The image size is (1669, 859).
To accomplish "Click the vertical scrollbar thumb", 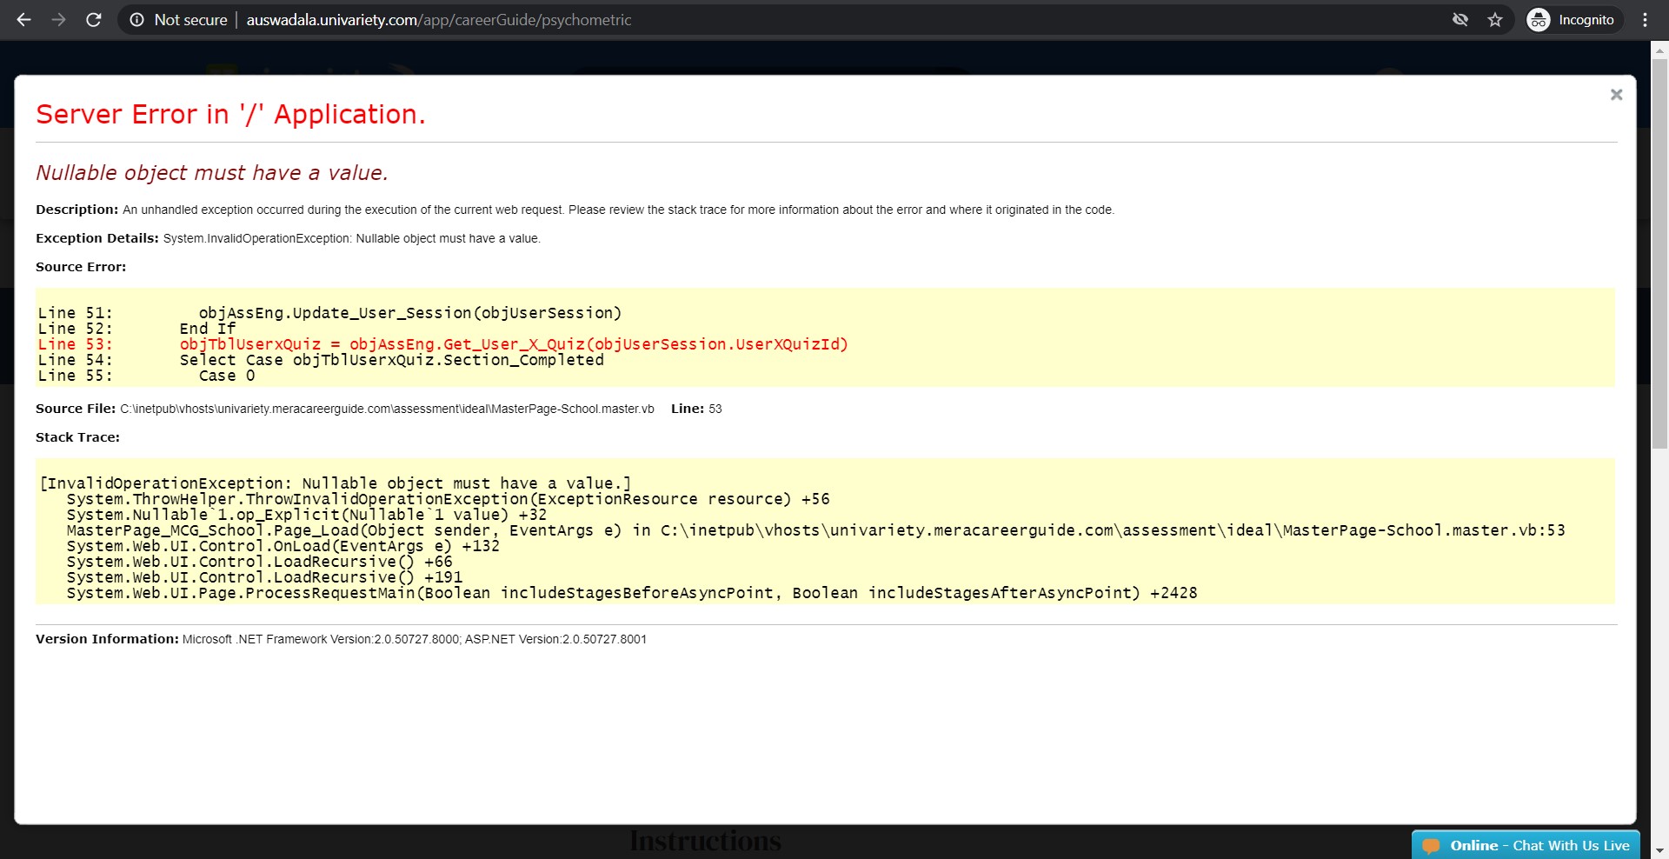I will pos(1659,255).
